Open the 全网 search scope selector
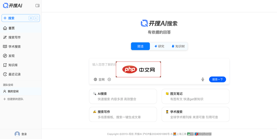Viewport: 277px width, 139px height. pyautogui.click(x=99, y=80)
